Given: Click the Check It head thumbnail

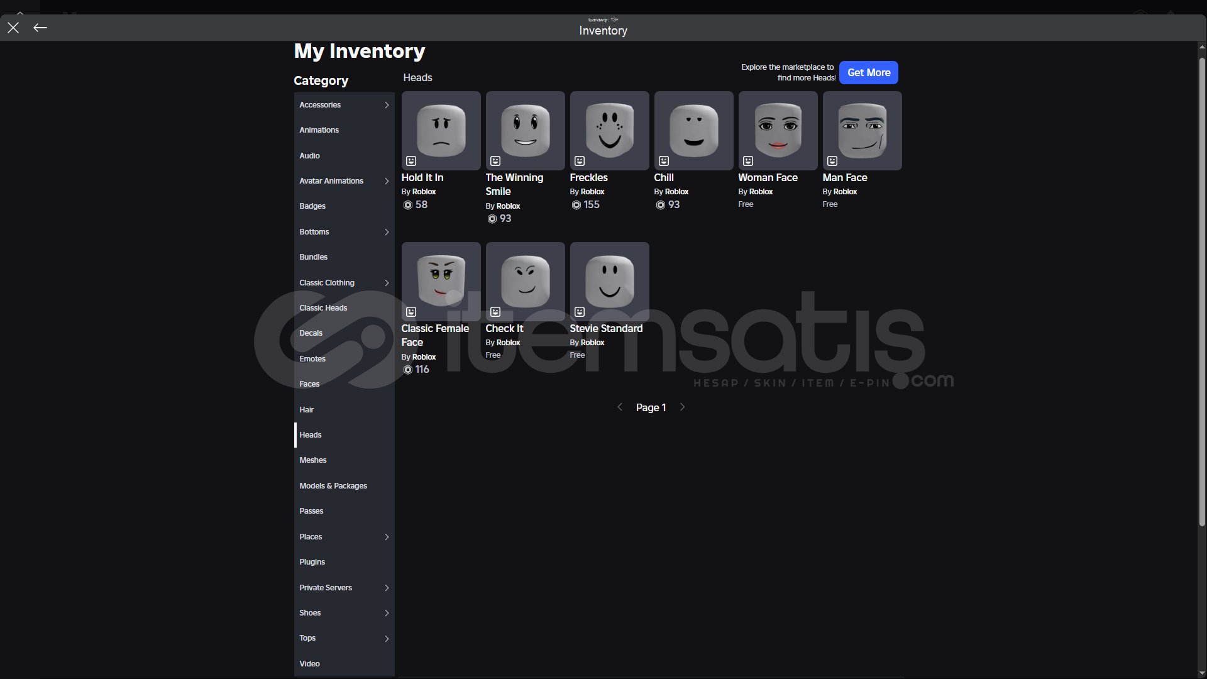Looking at the screenshot, I should [x=526, y=282].
